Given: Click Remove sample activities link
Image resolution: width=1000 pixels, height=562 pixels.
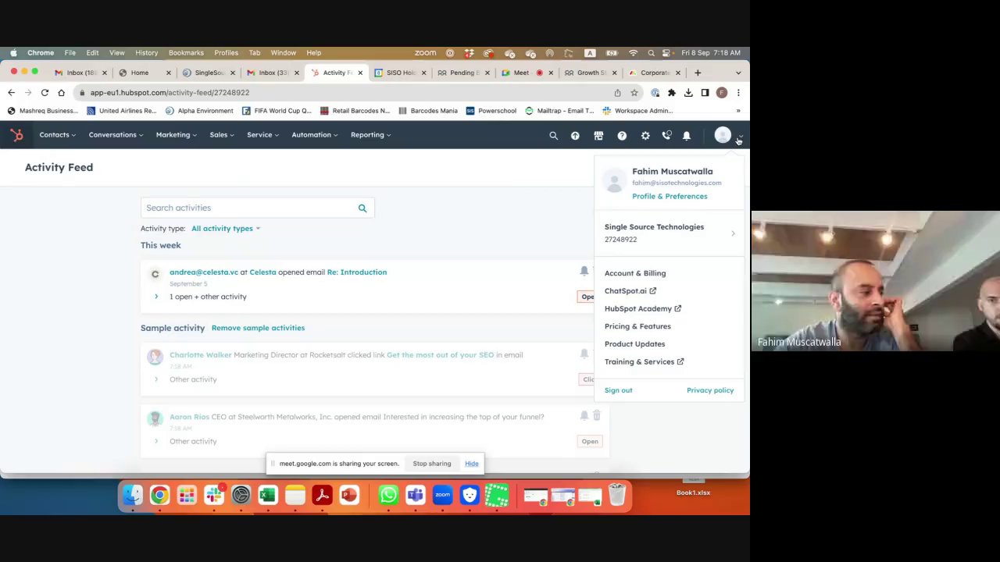Looking at the screenshot, I should 258,328.
